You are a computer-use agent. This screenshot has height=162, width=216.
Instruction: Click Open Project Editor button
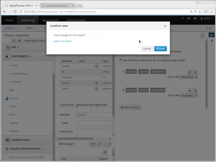34,40
